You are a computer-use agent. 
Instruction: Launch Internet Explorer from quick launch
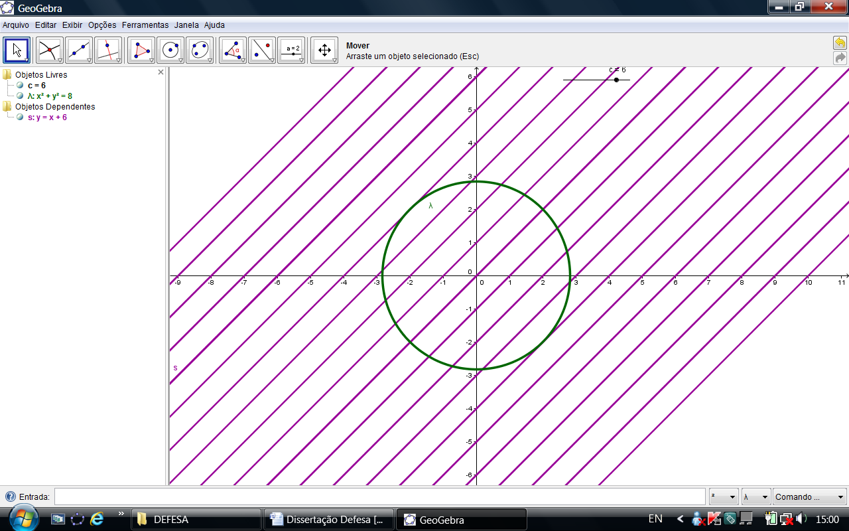click(x=97, y=520)
